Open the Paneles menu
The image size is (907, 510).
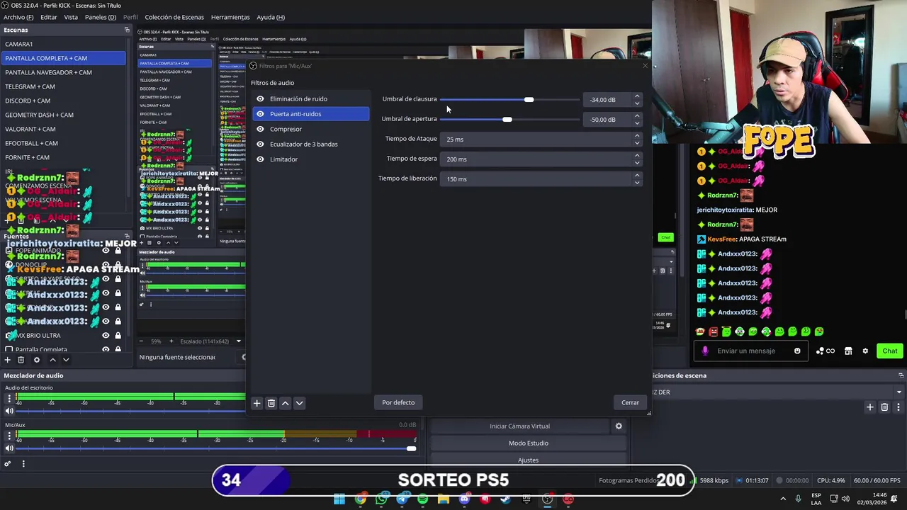[101, 17]
